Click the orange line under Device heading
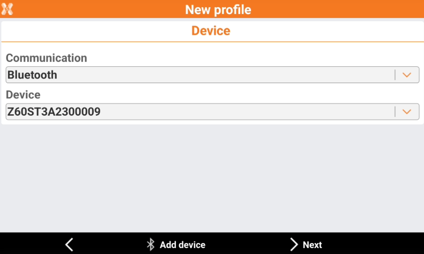Image resolution: width=424 pixels, height=254 pixels. point(212,42)
